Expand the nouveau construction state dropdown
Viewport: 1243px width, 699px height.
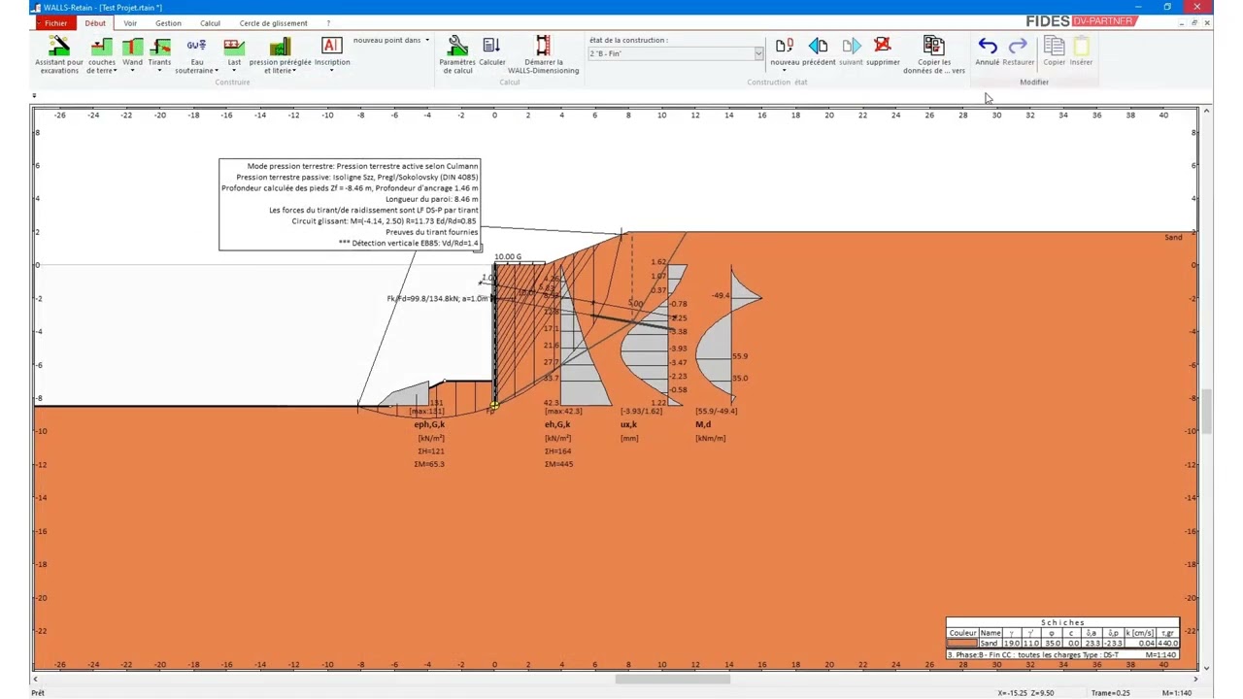point(785,70)
